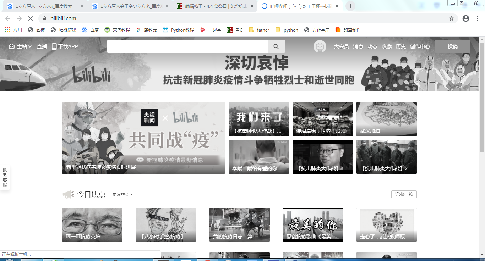Click 下载APP in the header
485x261 pixels.
(65, 46)
